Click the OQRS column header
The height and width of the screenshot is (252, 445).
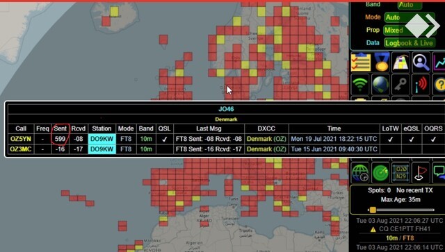coord(433,128)
